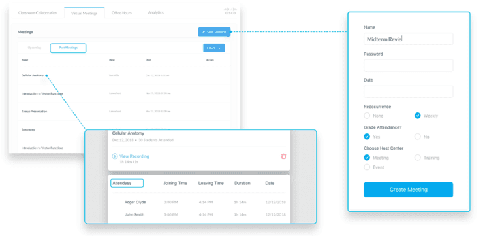Select Event as host center
485x236 pixels.
pos(367,167)
